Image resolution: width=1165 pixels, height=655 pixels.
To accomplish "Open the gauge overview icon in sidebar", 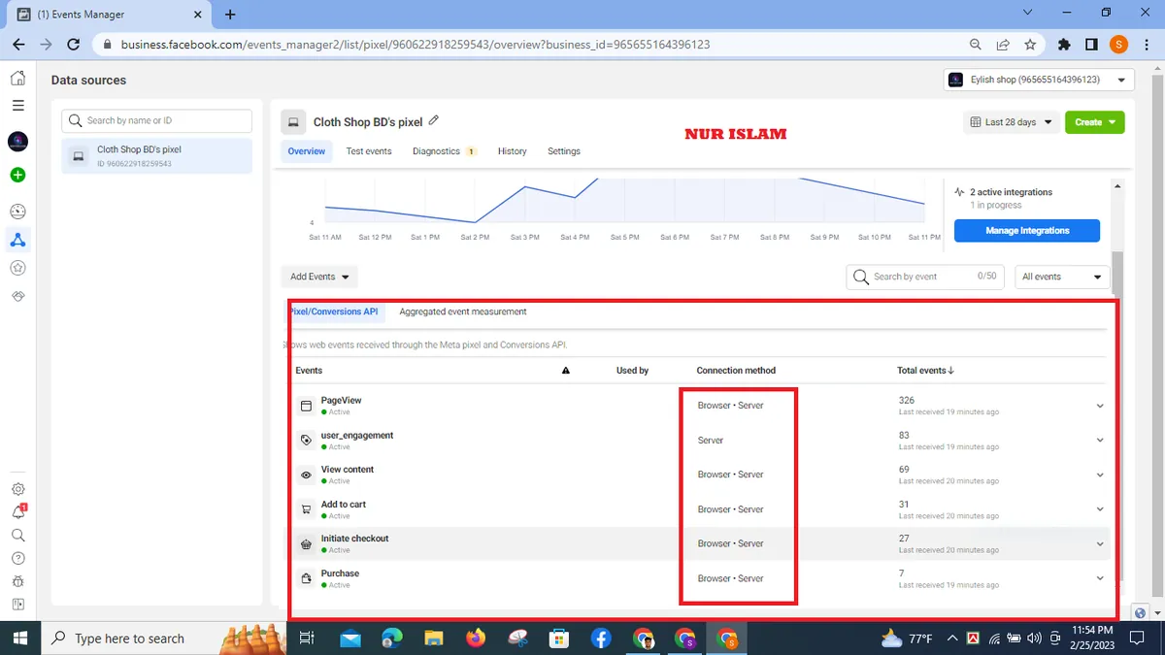I will coord(17,212).
